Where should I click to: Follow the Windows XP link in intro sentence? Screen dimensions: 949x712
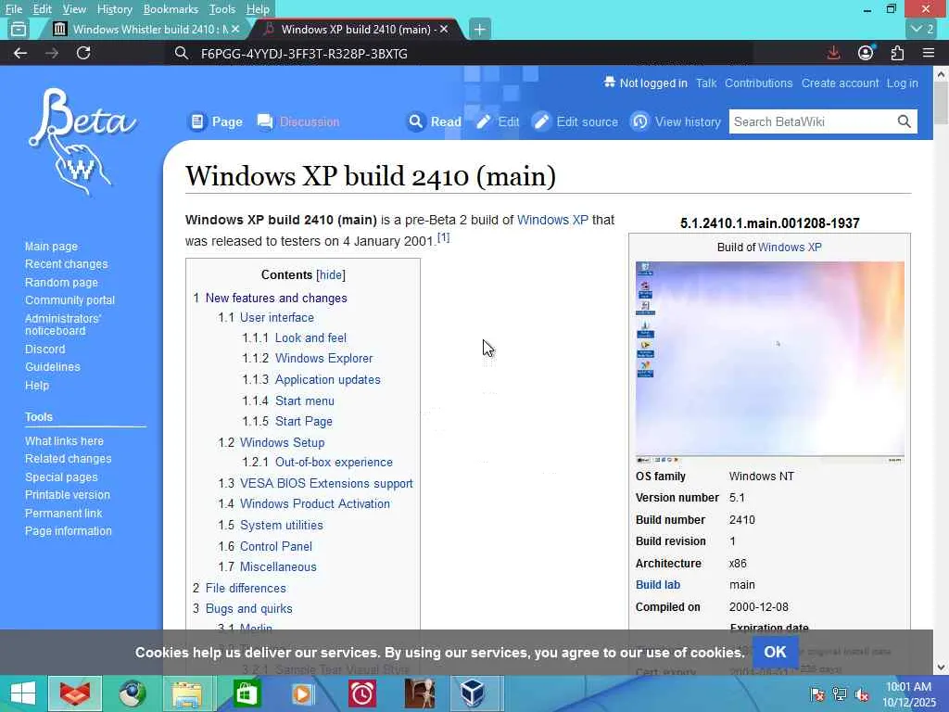tap(552, 220)
